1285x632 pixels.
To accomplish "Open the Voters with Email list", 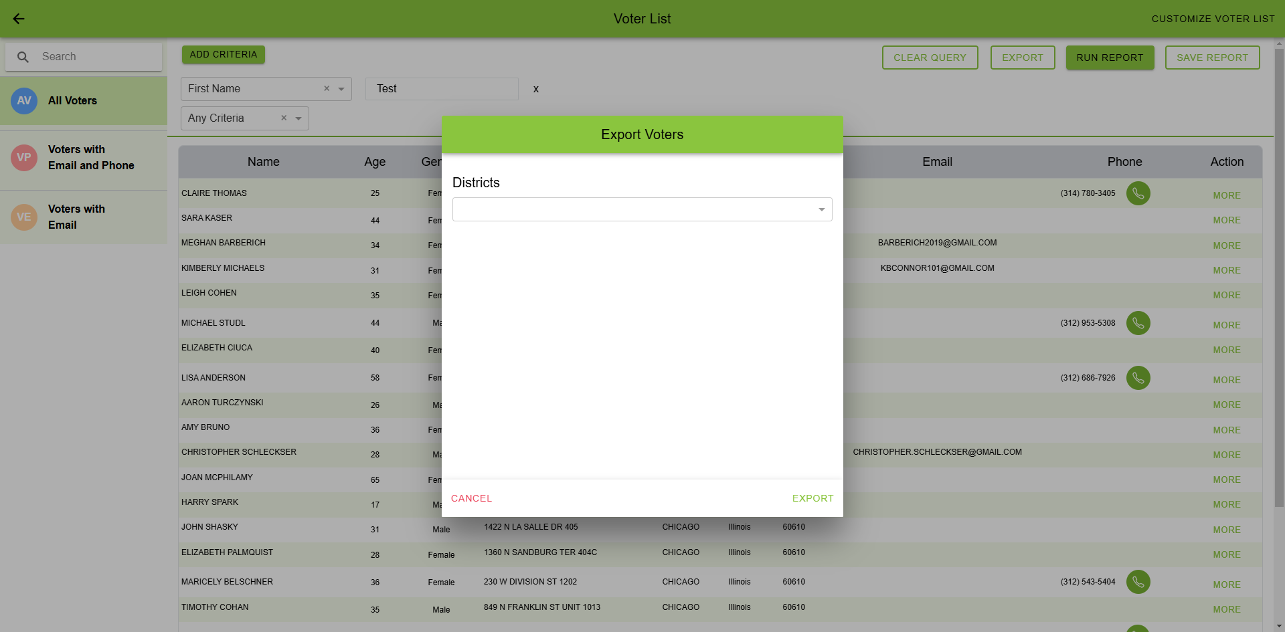I will point(84,217).
